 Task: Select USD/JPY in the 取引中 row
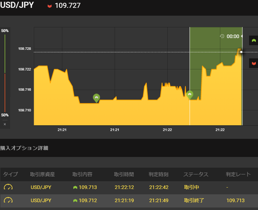tap(41, 187)
